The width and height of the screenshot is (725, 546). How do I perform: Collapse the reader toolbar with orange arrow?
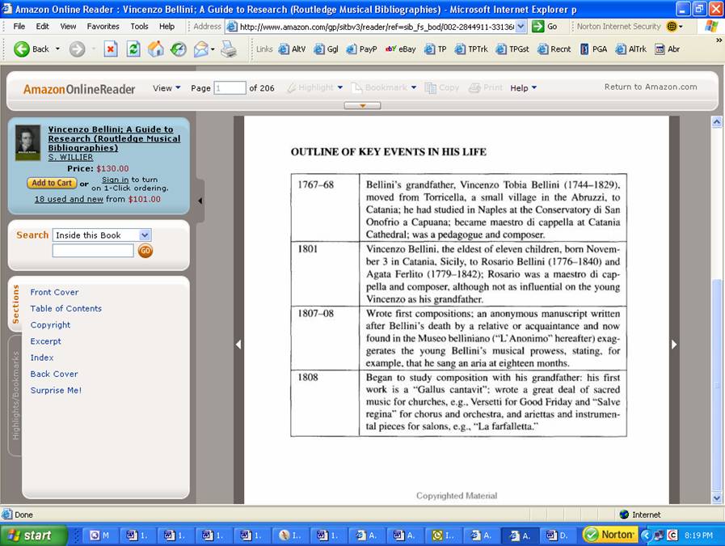(362, 105)
